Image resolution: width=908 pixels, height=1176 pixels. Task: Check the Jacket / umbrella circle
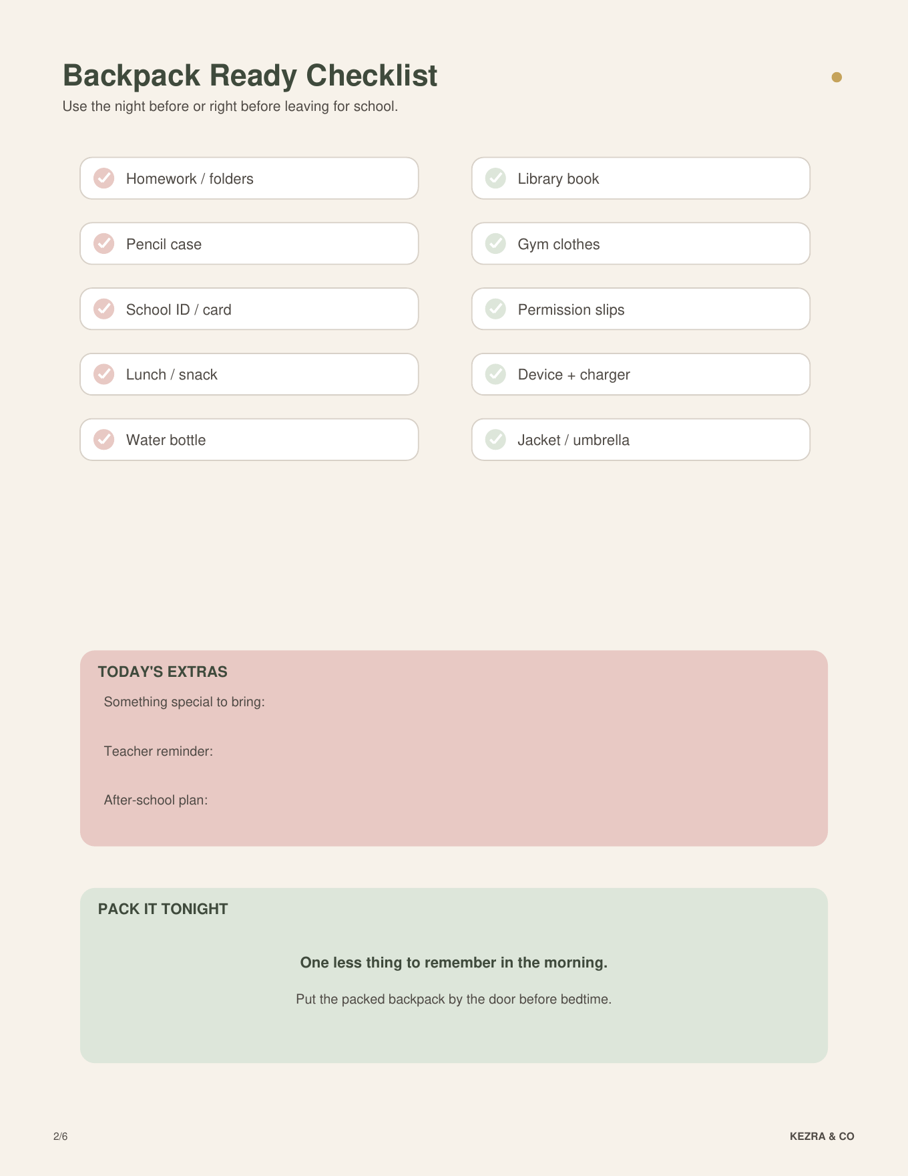tap(495, 440)
